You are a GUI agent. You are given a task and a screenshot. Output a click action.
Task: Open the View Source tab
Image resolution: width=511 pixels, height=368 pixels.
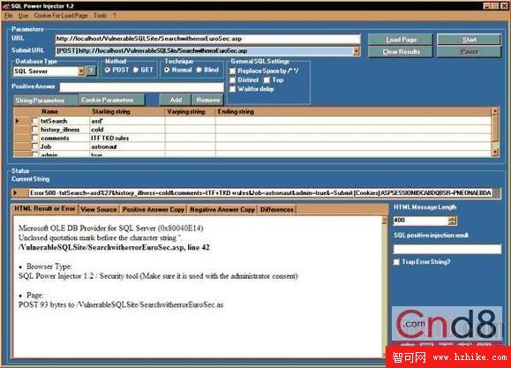coord(99,209)
